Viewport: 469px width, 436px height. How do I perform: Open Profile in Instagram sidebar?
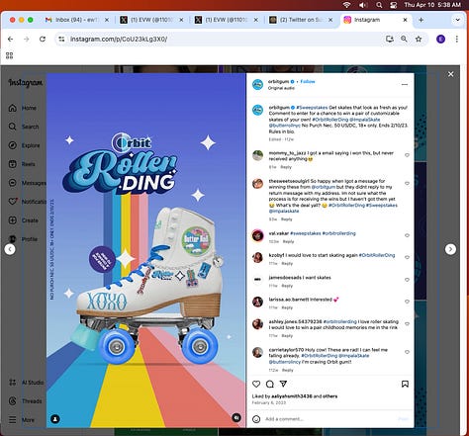(23, 239)
